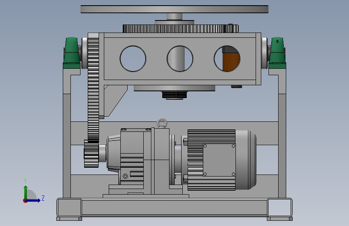Select the motor terminal box cover
This screenshot has height=226, width=349.
219,160
